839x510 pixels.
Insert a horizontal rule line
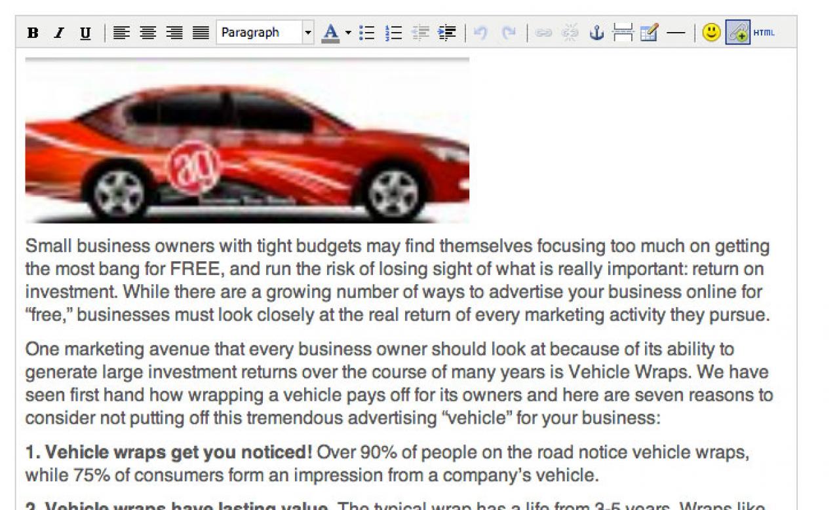pyautogui.click(x=675, y=32)
